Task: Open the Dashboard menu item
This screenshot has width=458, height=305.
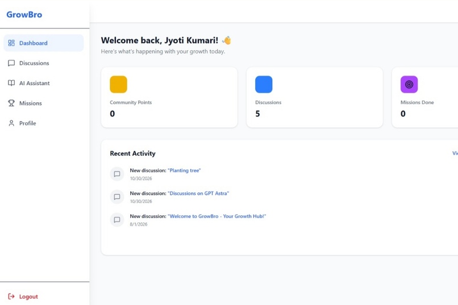Action: pos(44,43)
